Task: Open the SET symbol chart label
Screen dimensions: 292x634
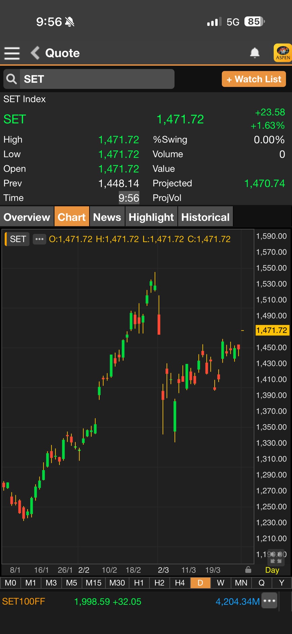Action: pos(18,239)
